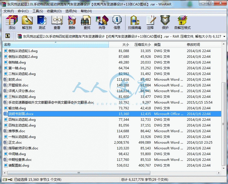Select file 中间轴.dwg

coord(17,154)
